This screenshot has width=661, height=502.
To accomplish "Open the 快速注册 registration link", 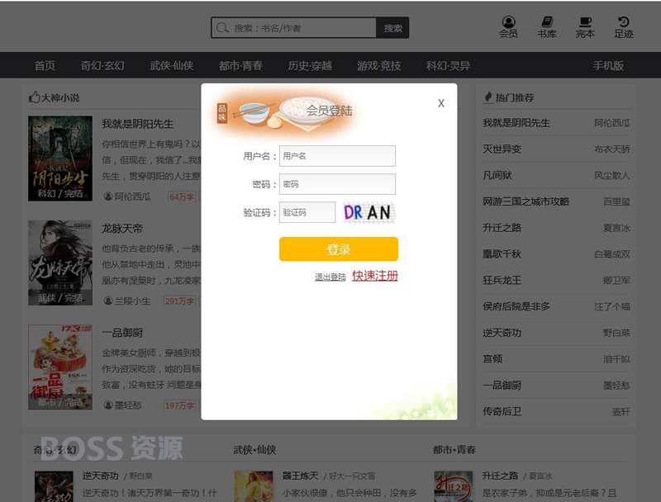I will [x=375, y=276].
